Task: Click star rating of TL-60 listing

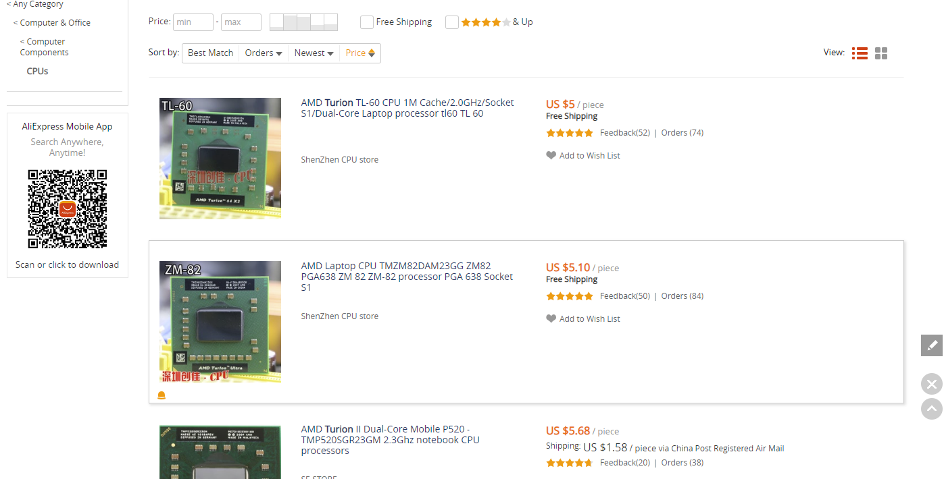Action: tap(570, 133)
